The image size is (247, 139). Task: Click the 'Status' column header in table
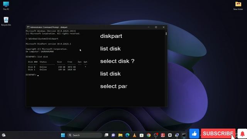tap(43, 62)
